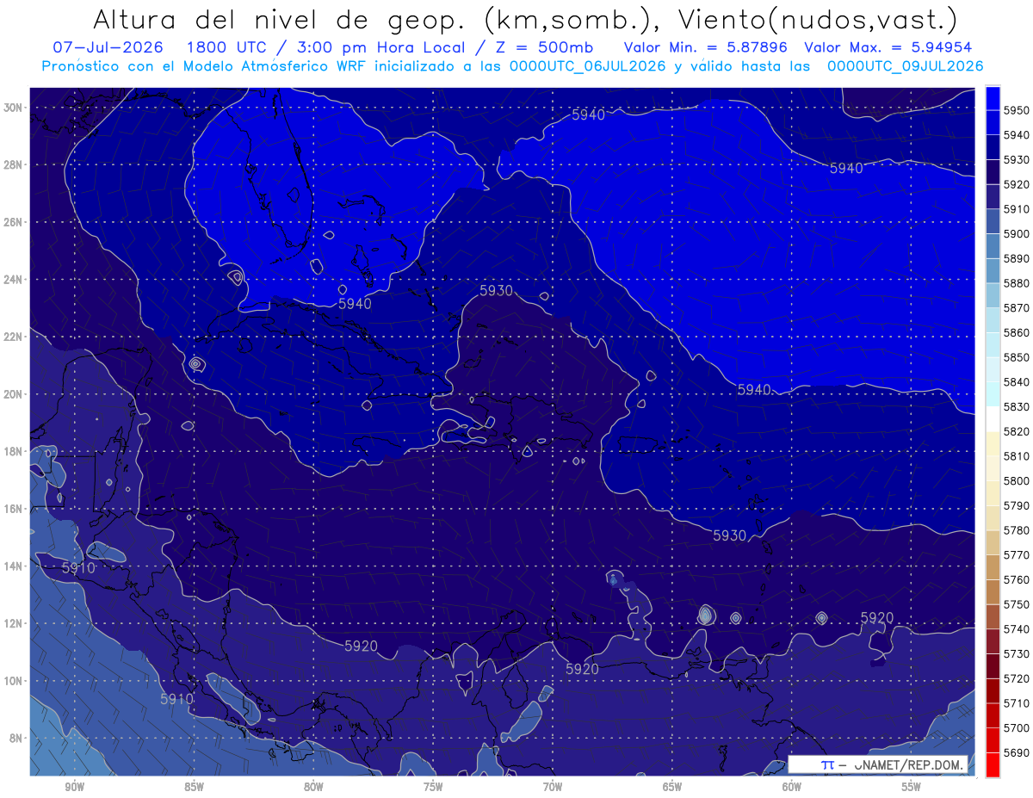1033x798 pixels.
Task: Click the 65W longitude axis label
Action: [672, 788]
